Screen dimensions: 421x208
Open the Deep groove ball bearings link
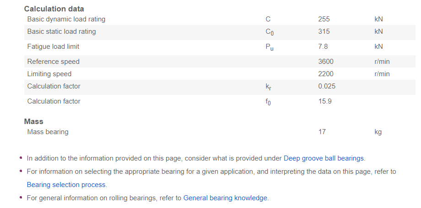click(x=324, y=158)
